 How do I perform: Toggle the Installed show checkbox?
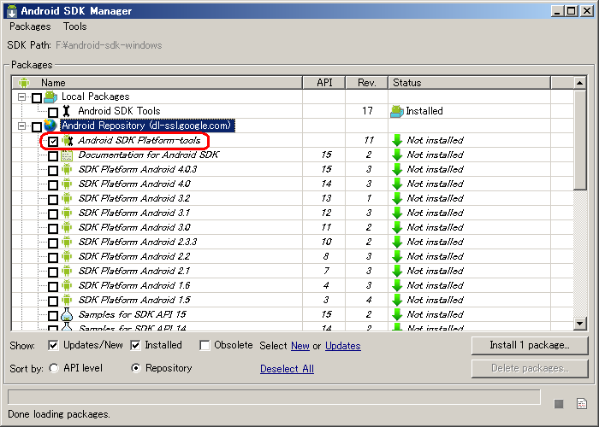tap(135, 345)
